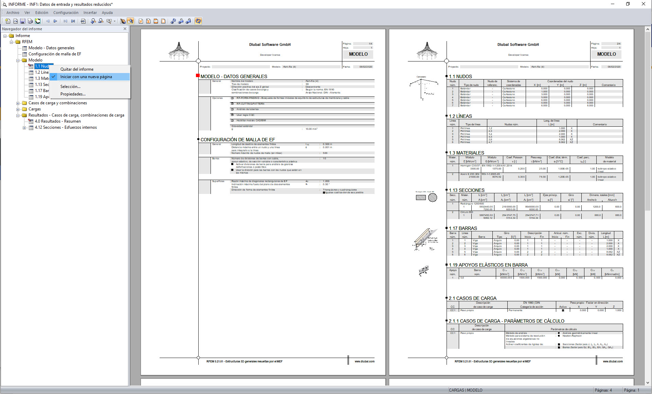
Task: Click page 1/4 preview thumbnail heading 'MODELO - DATOS GENERALES'
Action: coord(234,76)
